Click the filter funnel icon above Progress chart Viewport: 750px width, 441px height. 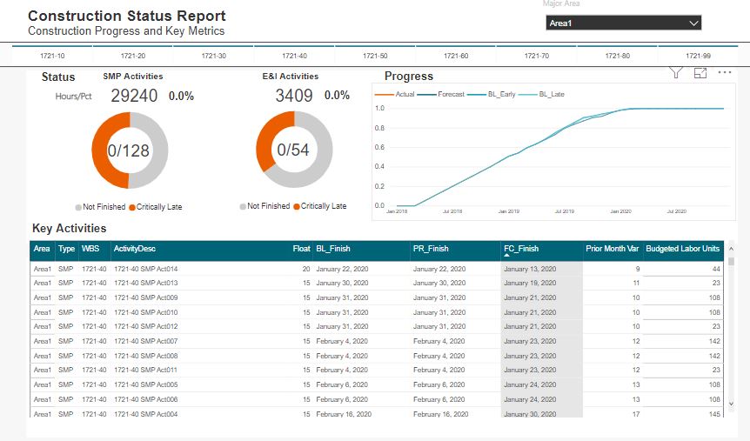click(676, 74)
